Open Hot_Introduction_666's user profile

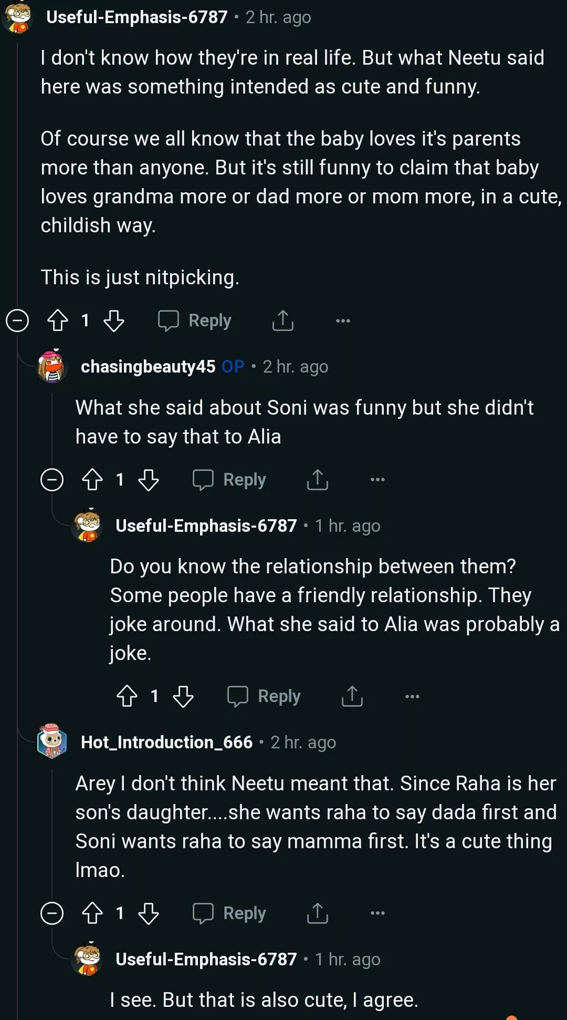(166, 742)
